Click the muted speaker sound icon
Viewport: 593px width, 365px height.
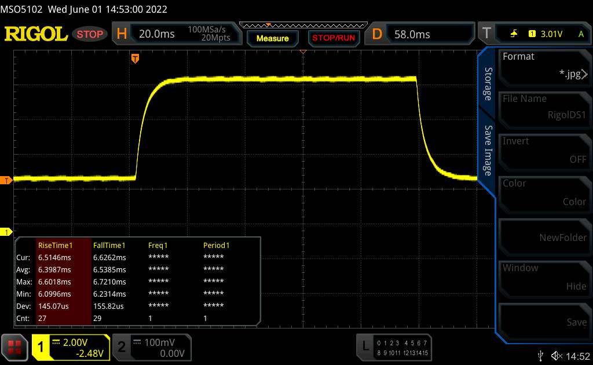coord(557,356)
